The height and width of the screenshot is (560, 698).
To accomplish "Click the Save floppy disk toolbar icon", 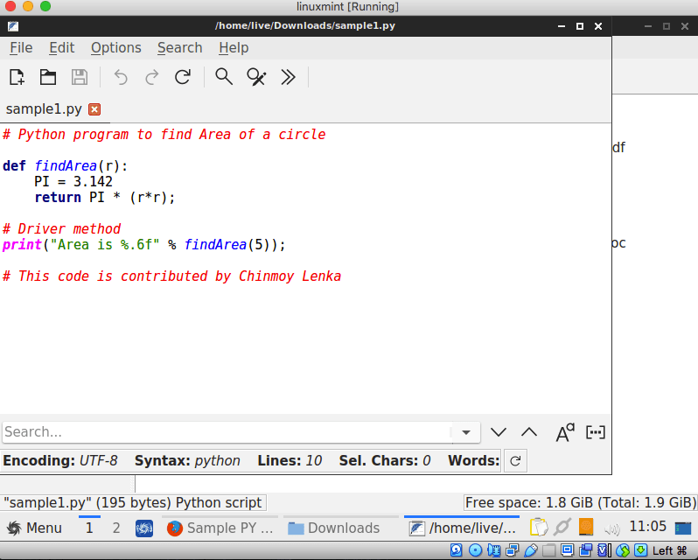I will click(x=80, y=77).
